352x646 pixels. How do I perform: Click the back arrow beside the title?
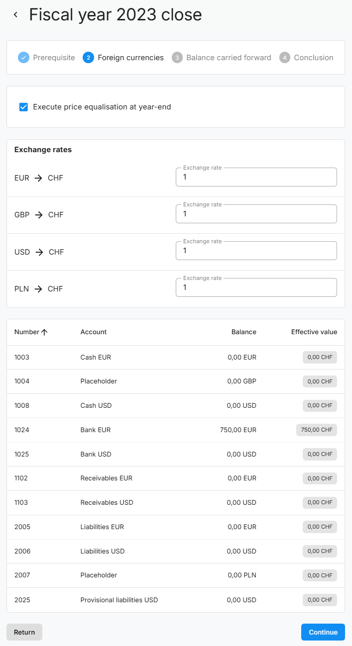pyautogui.click(x=15, y=15)
